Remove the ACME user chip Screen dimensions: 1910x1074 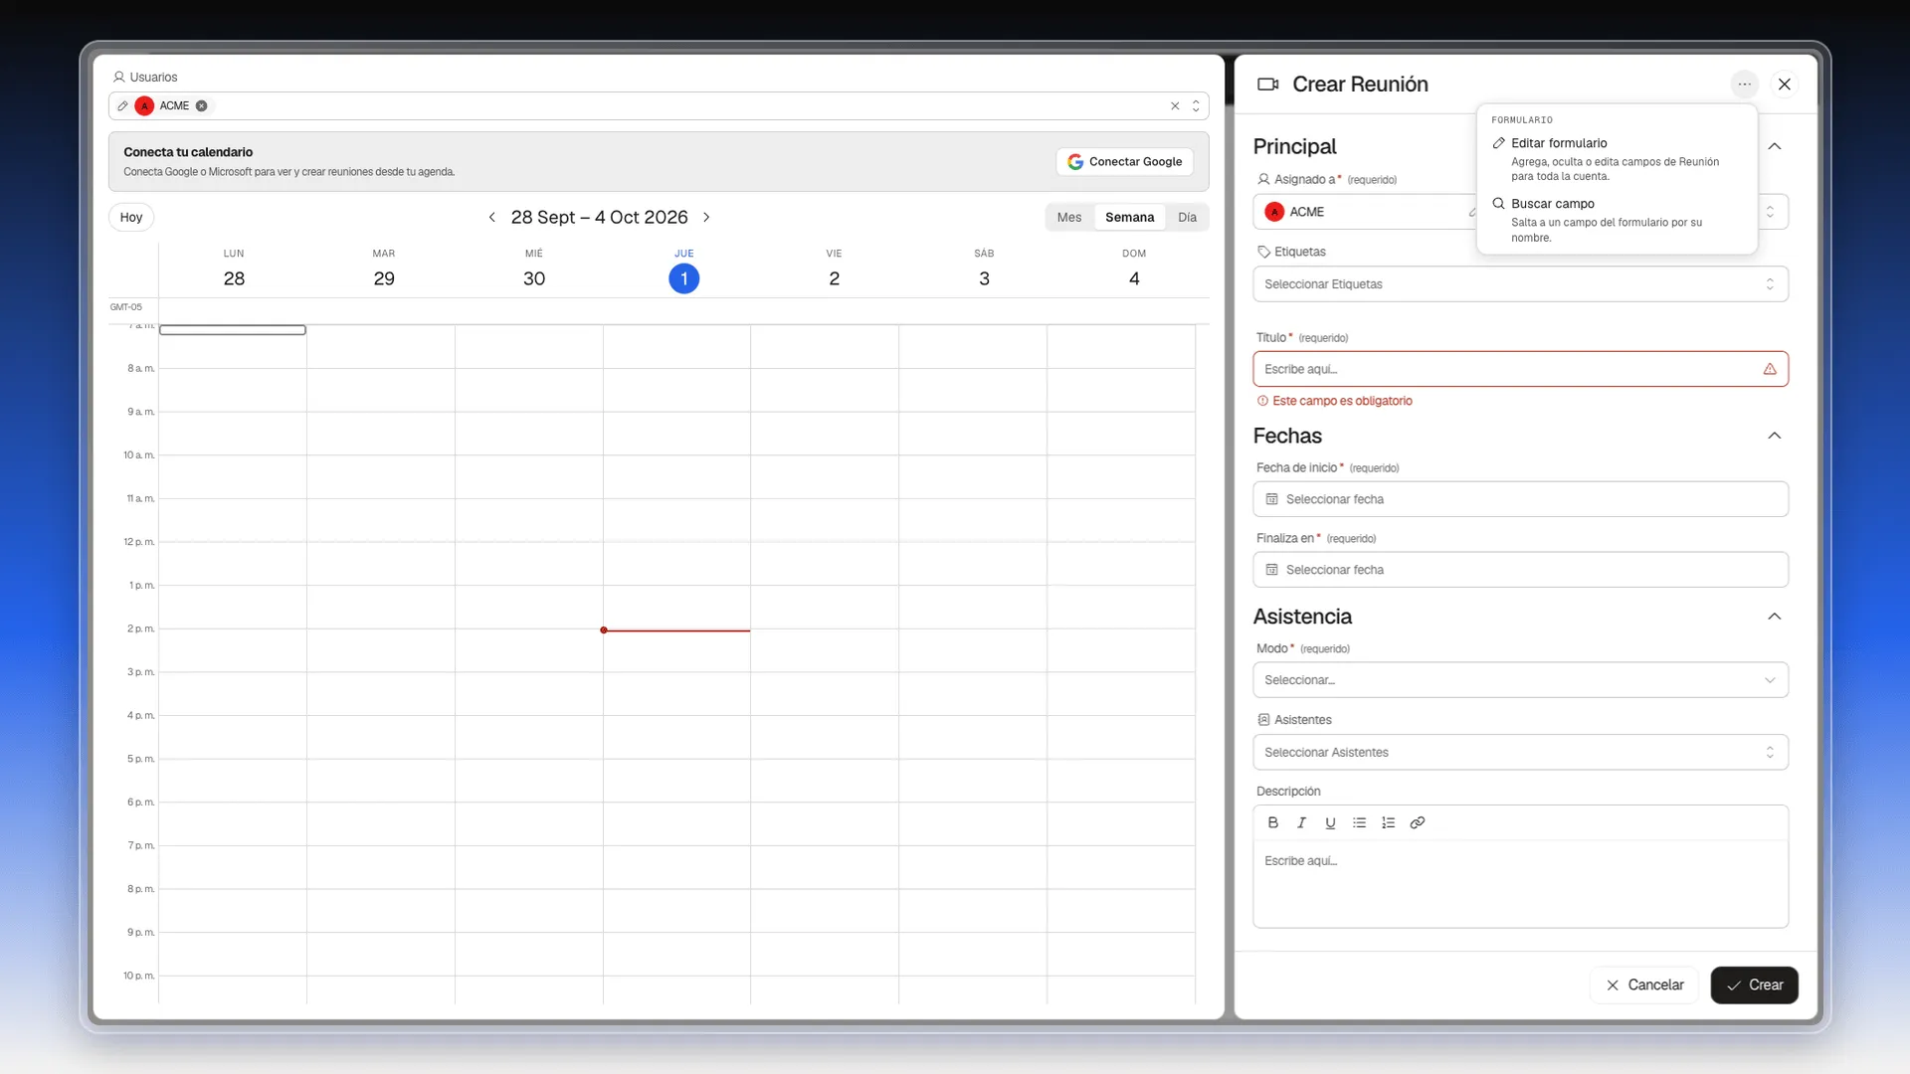202,105
